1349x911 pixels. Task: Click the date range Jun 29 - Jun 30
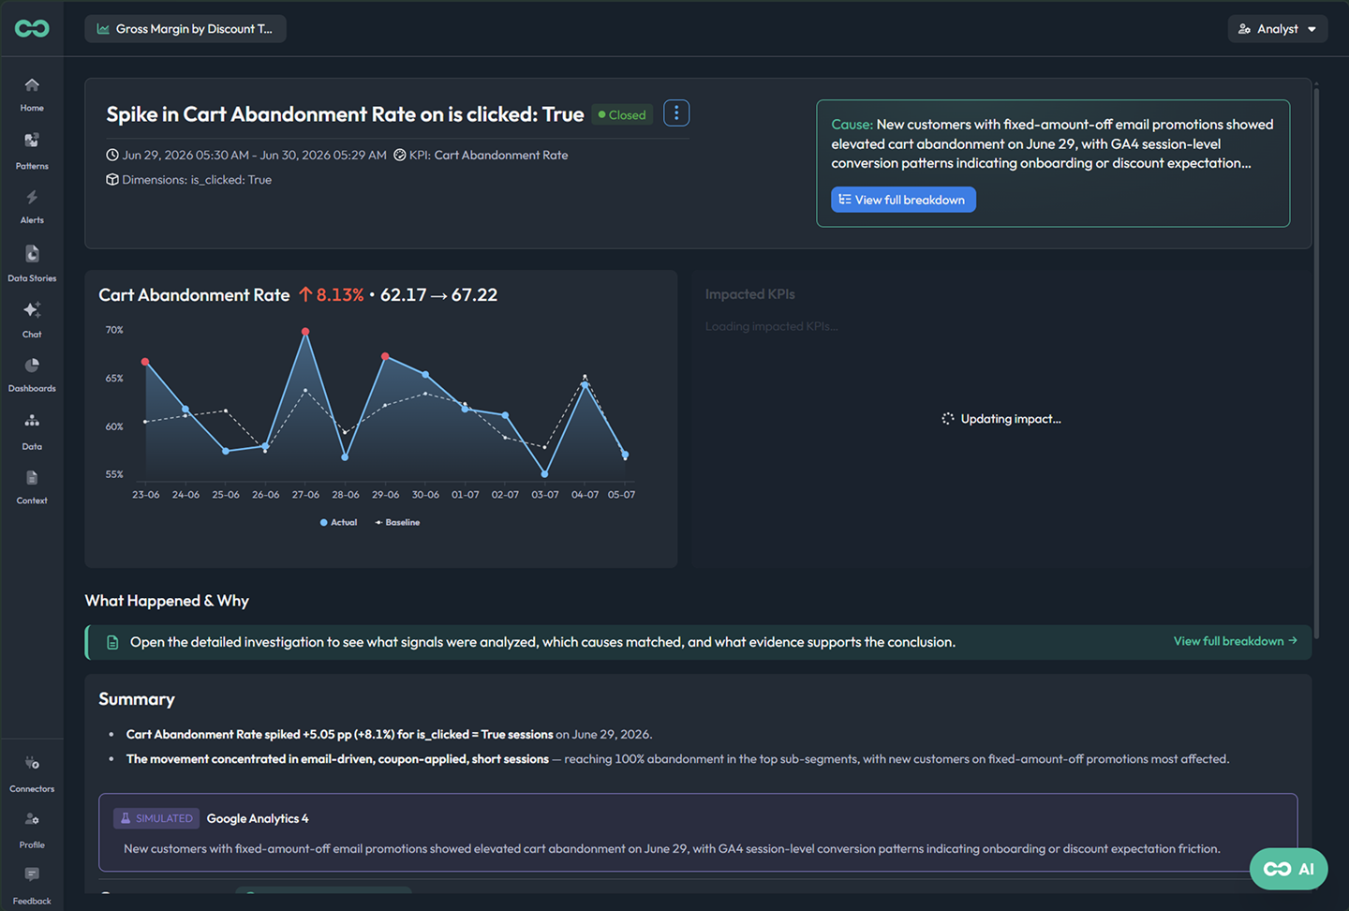(246, 156)
